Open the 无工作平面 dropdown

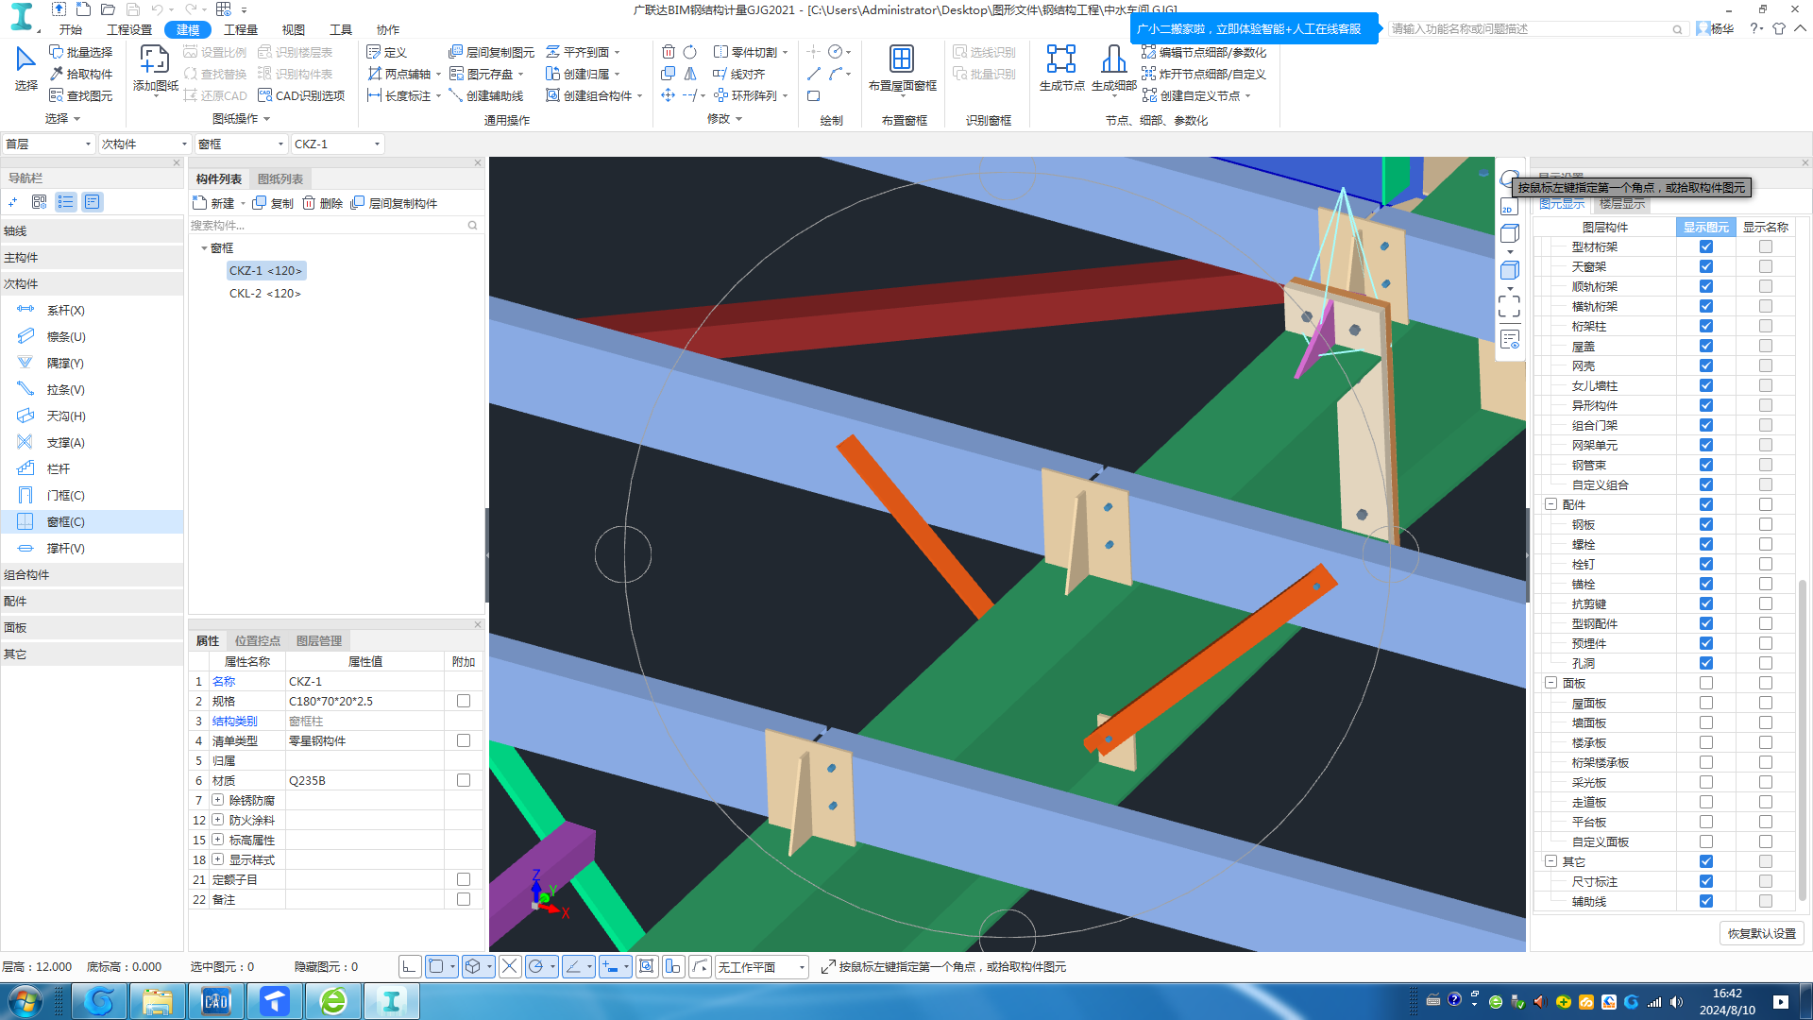761,967
